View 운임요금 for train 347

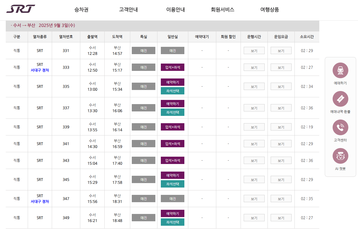click(281, 199)
